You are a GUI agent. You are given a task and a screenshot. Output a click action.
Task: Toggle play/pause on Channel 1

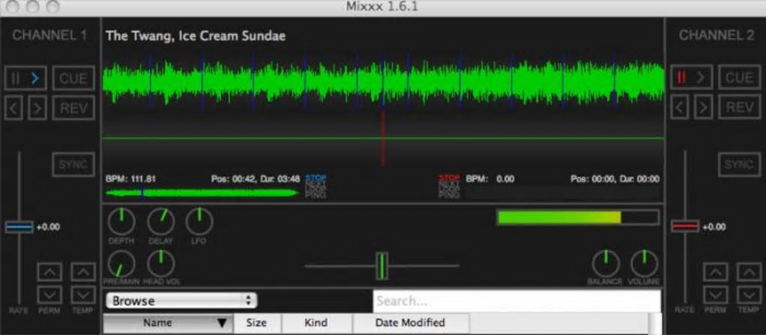pos(26,78)
